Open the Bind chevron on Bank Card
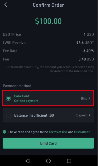The height and width of the screenshot is (166, 98). (x=89, y=98)
